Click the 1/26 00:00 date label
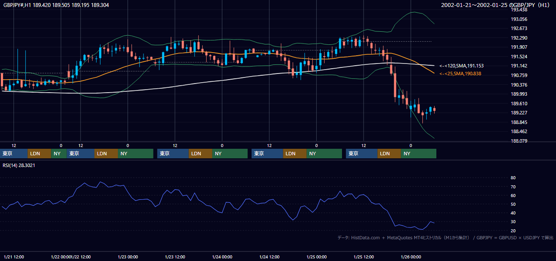Screen dimensions: 556x261 pos(411,257)
